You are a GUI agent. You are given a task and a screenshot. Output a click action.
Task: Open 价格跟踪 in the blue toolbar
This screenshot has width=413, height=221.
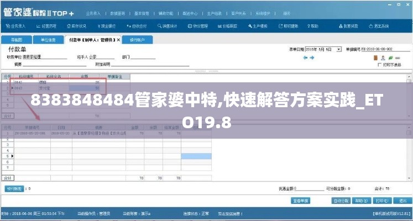click(x=227, y=27)
